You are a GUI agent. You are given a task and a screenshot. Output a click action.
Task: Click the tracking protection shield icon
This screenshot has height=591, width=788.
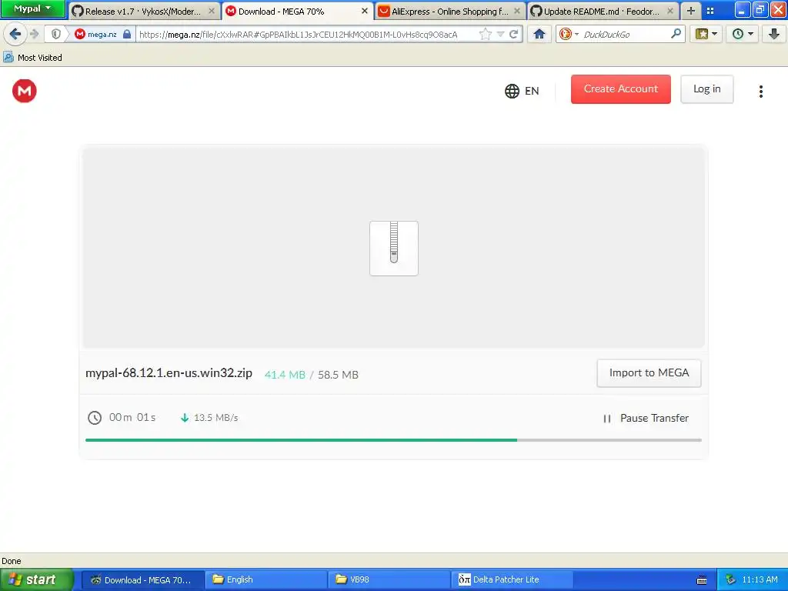tap(56, 34)
